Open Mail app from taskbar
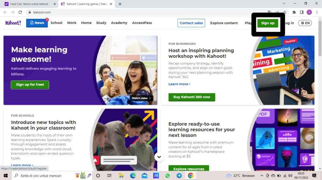The width and height of the screenshot is (322, 180). click(x=144, y=176)
